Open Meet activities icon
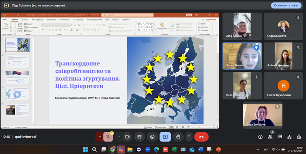Viewport: 306px width, 154px height. click(x=289, y=137)
